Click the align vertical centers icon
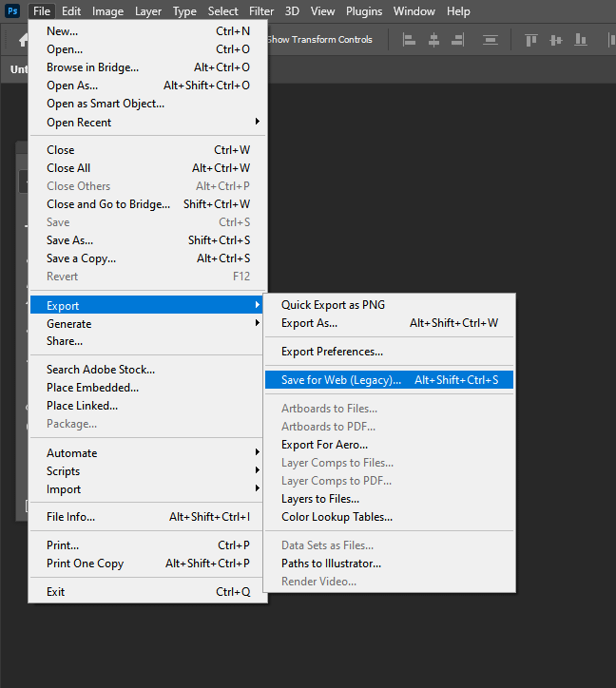 556,40
